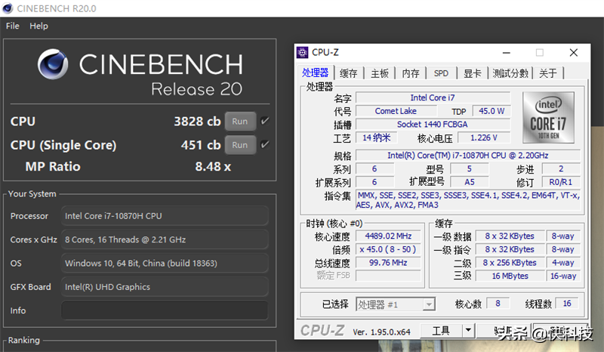
Task: Open the File menu
Action: 12,26
